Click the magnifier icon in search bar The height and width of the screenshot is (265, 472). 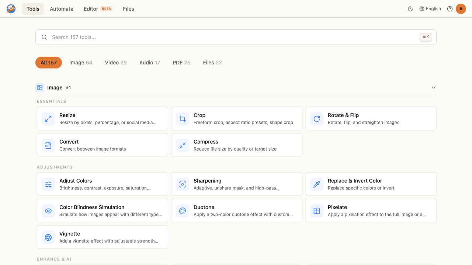click(44, 37)
